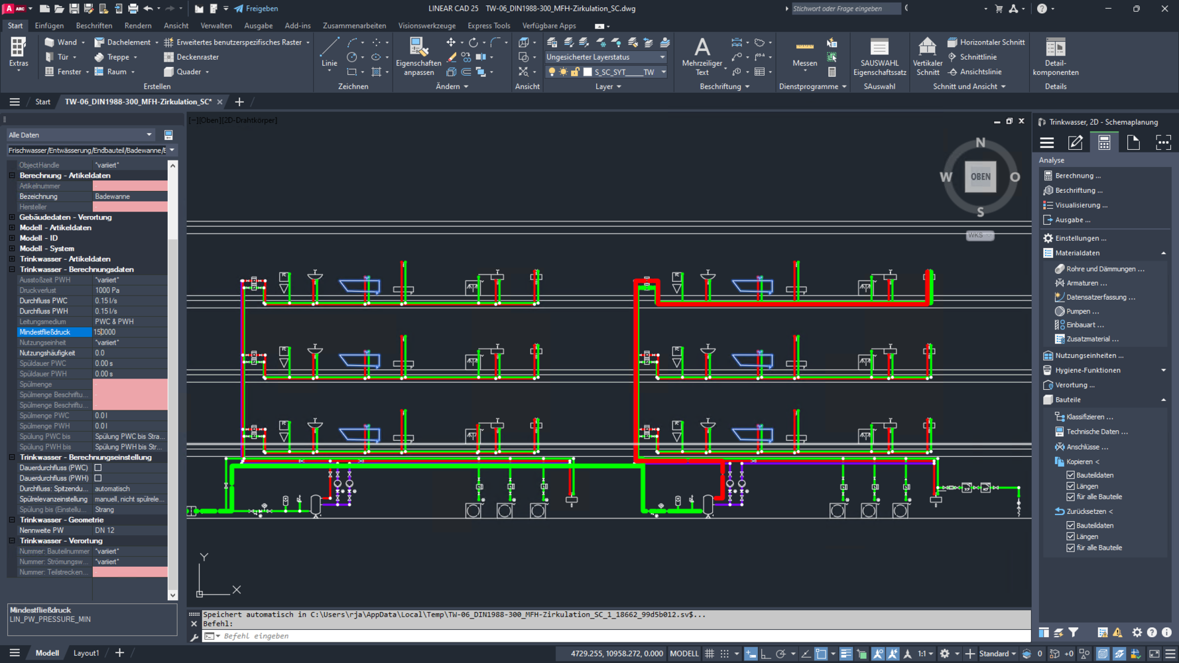Switch to pencil edit tab in Trinkwasser panel
This screenshot has width=1179, height=663.
point(1075,143)
